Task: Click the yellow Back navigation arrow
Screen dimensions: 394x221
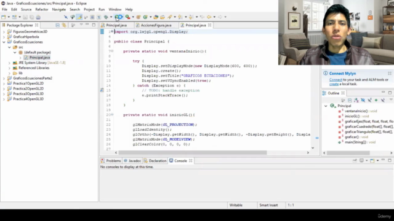Action: pos(209,17)
